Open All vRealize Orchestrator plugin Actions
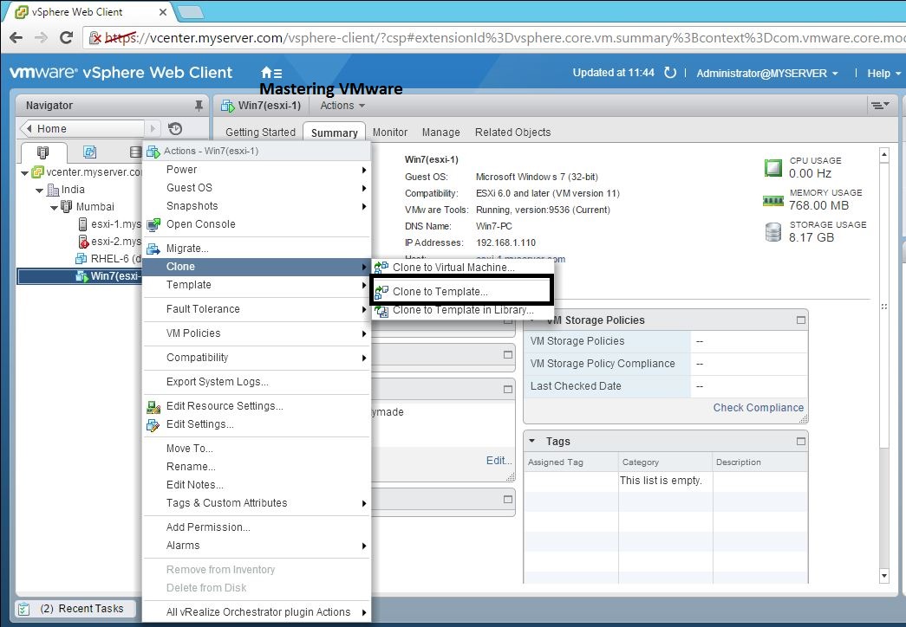The image size is (906, 627). tap(257, 612)
